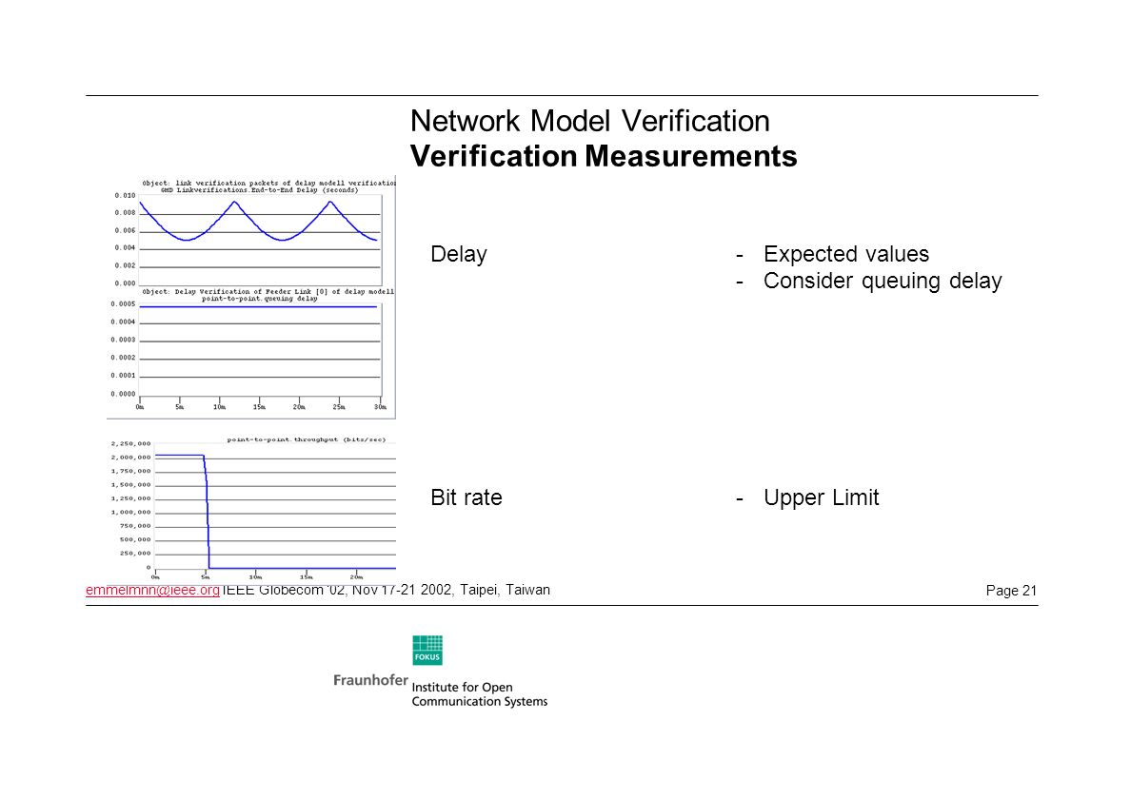Click the End-to-End Delay wave chart
This screenshot has width=1131, height=799.
click(x=261, y=239)
